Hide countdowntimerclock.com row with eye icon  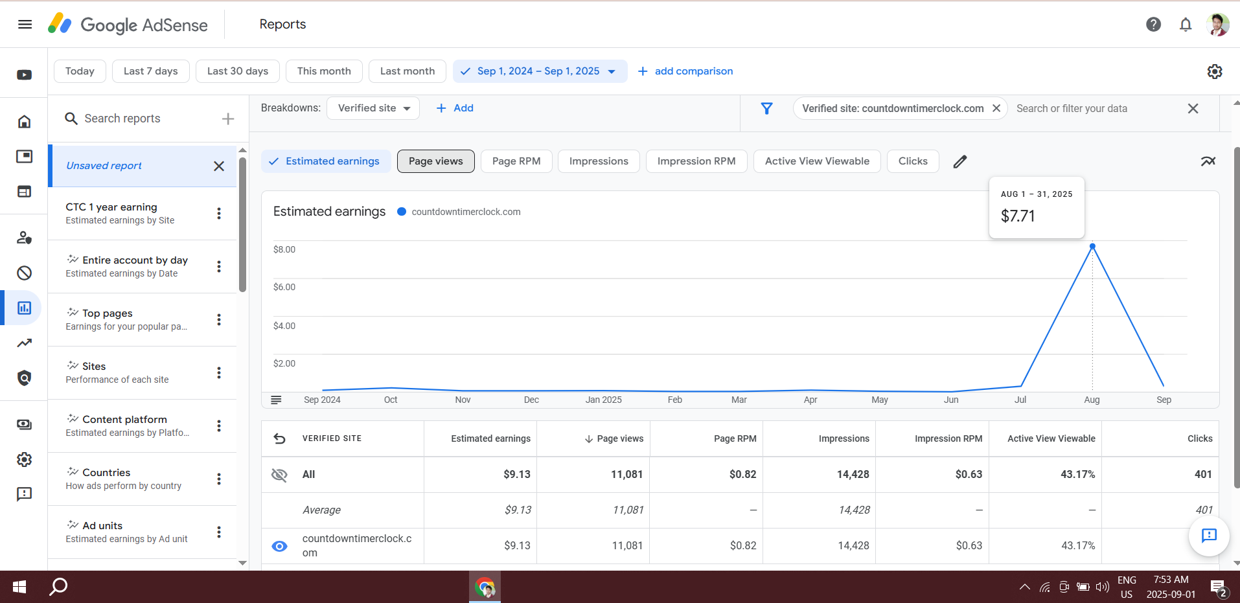click(279, 546)
